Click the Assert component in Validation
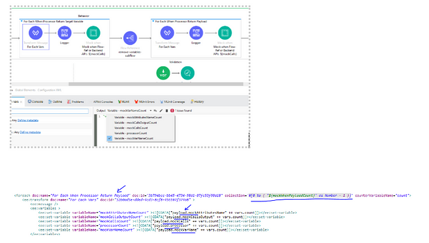This screenshot has height=243, width=429. pos(188,73)
